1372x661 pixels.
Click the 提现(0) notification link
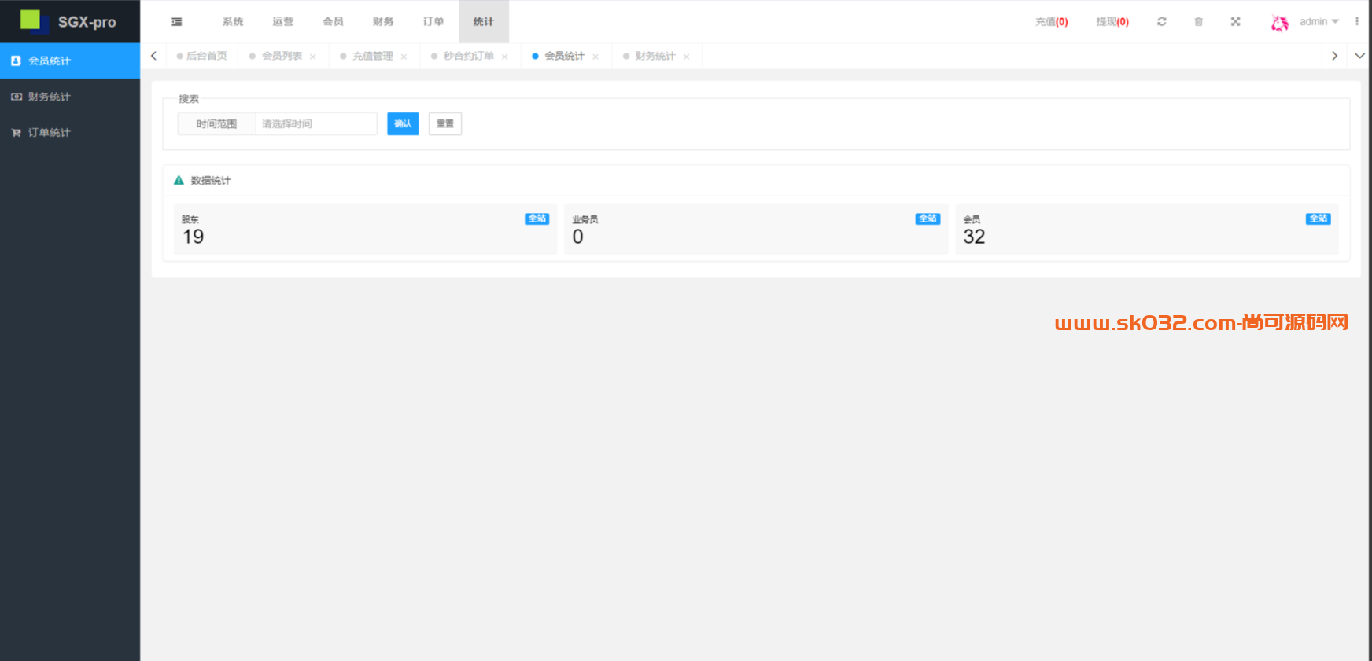[x=1112, y=22]
